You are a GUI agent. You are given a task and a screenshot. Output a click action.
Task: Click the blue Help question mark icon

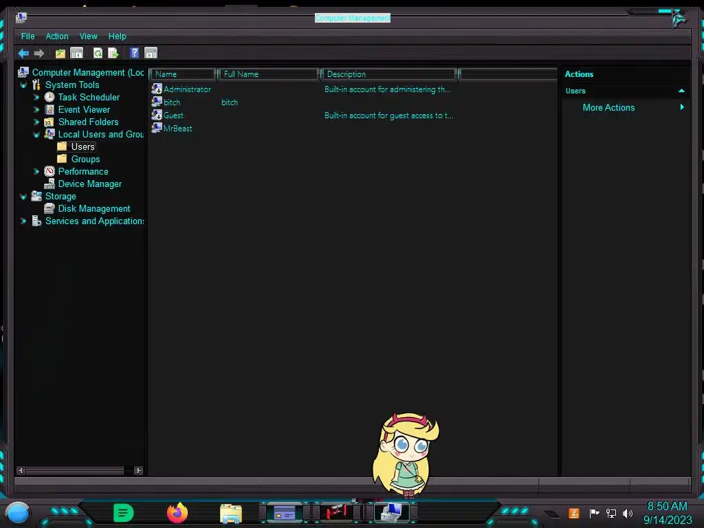[x=134, y=53]
